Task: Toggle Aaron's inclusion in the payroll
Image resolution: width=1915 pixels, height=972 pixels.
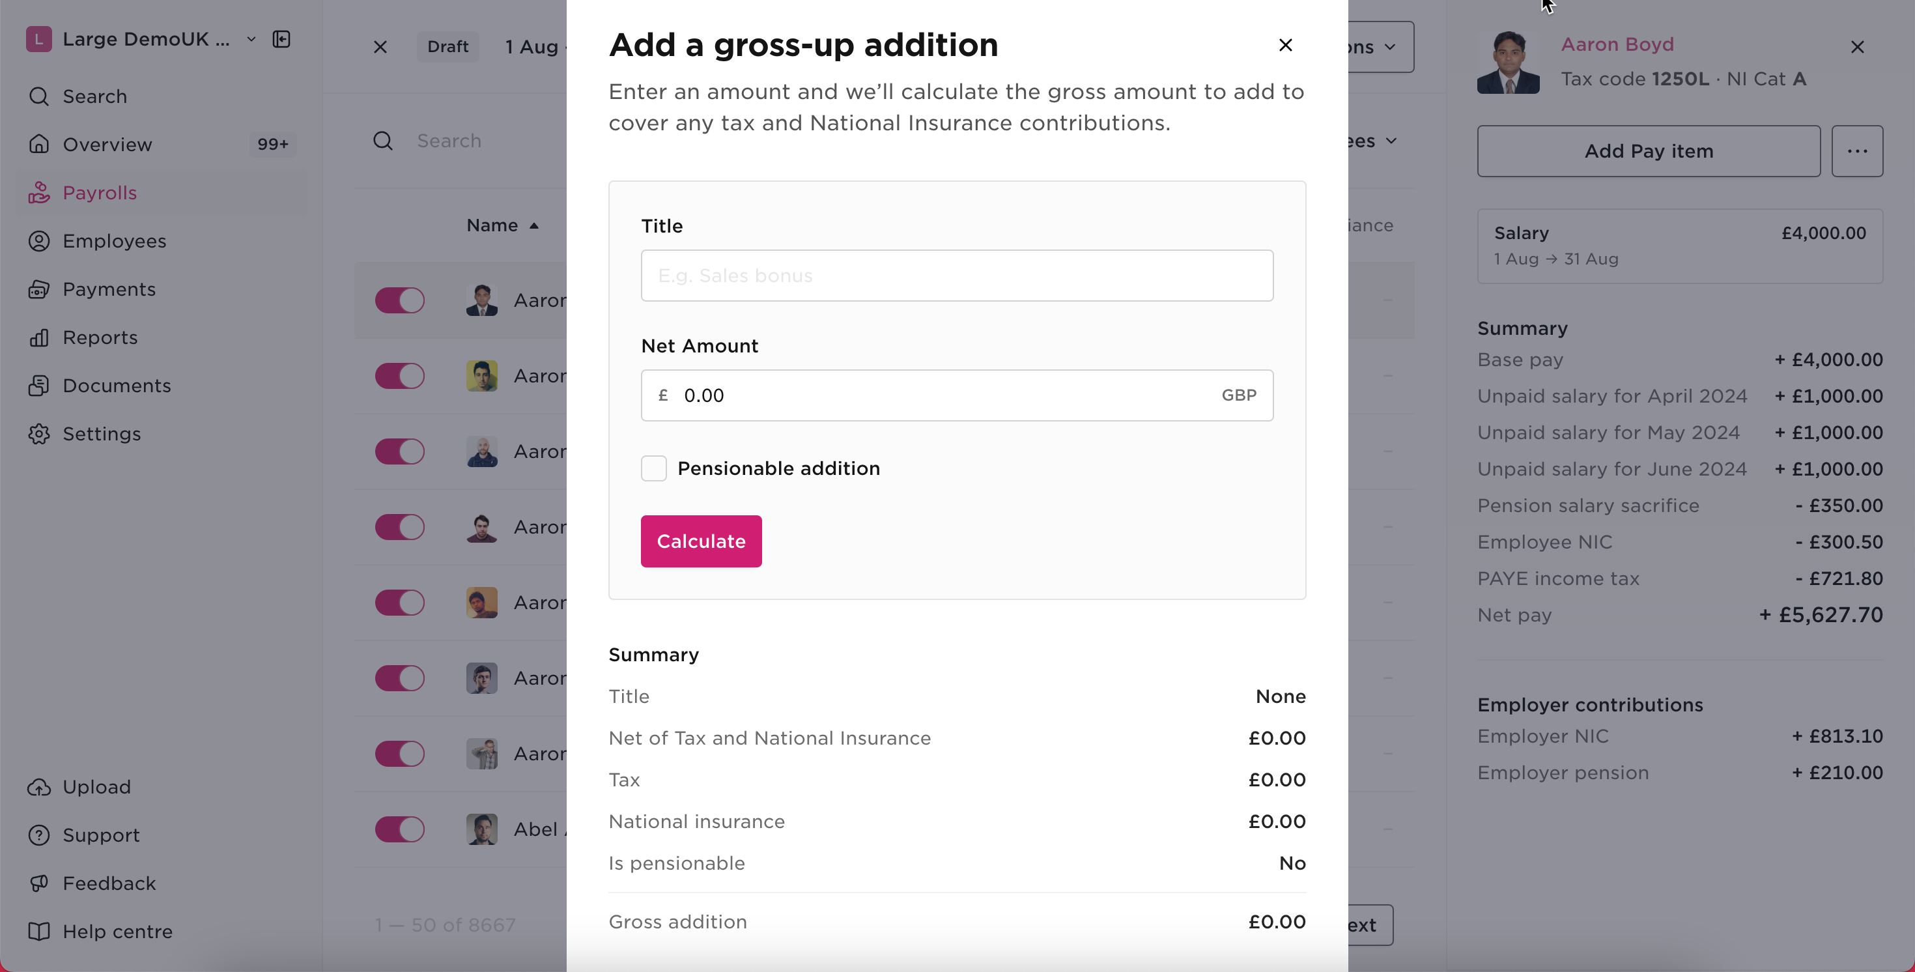Action: click(401, 300)
